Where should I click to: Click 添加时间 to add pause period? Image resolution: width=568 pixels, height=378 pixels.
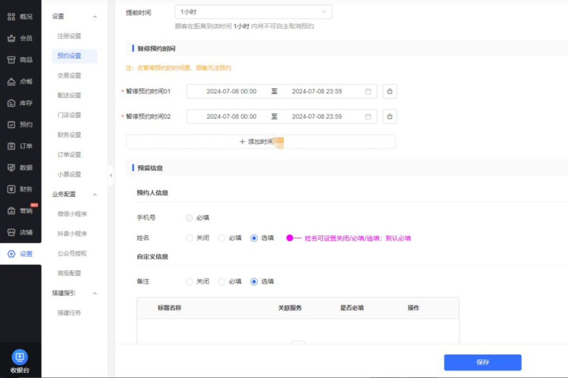tap(260, 142)
